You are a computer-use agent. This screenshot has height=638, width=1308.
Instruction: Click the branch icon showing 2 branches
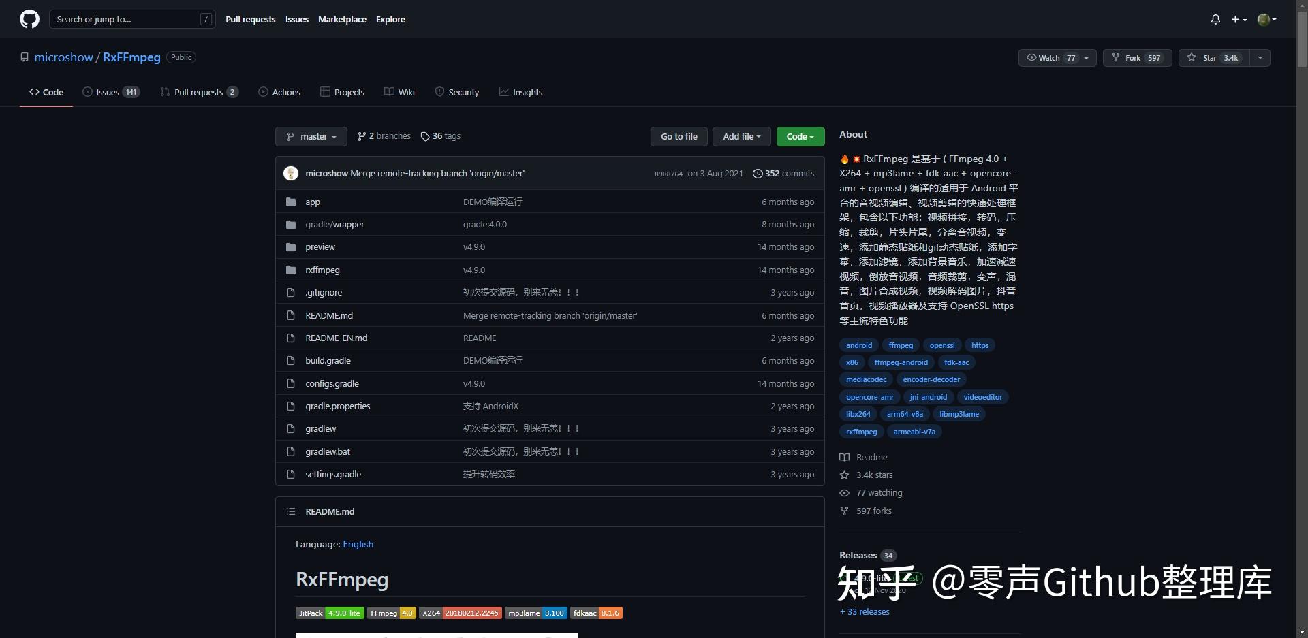click(x=361, y=136)
